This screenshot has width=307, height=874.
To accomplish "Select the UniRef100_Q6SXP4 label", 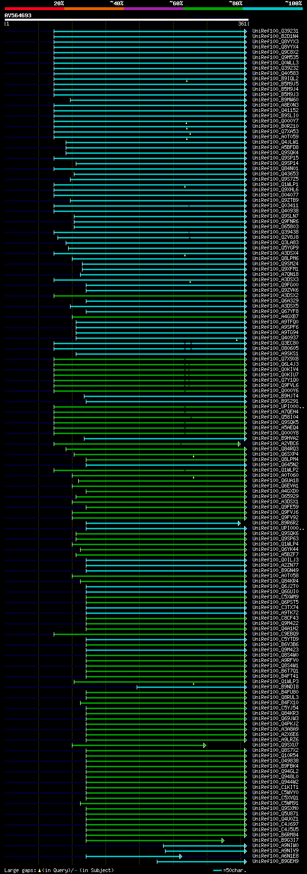I will tap(275, 454).
